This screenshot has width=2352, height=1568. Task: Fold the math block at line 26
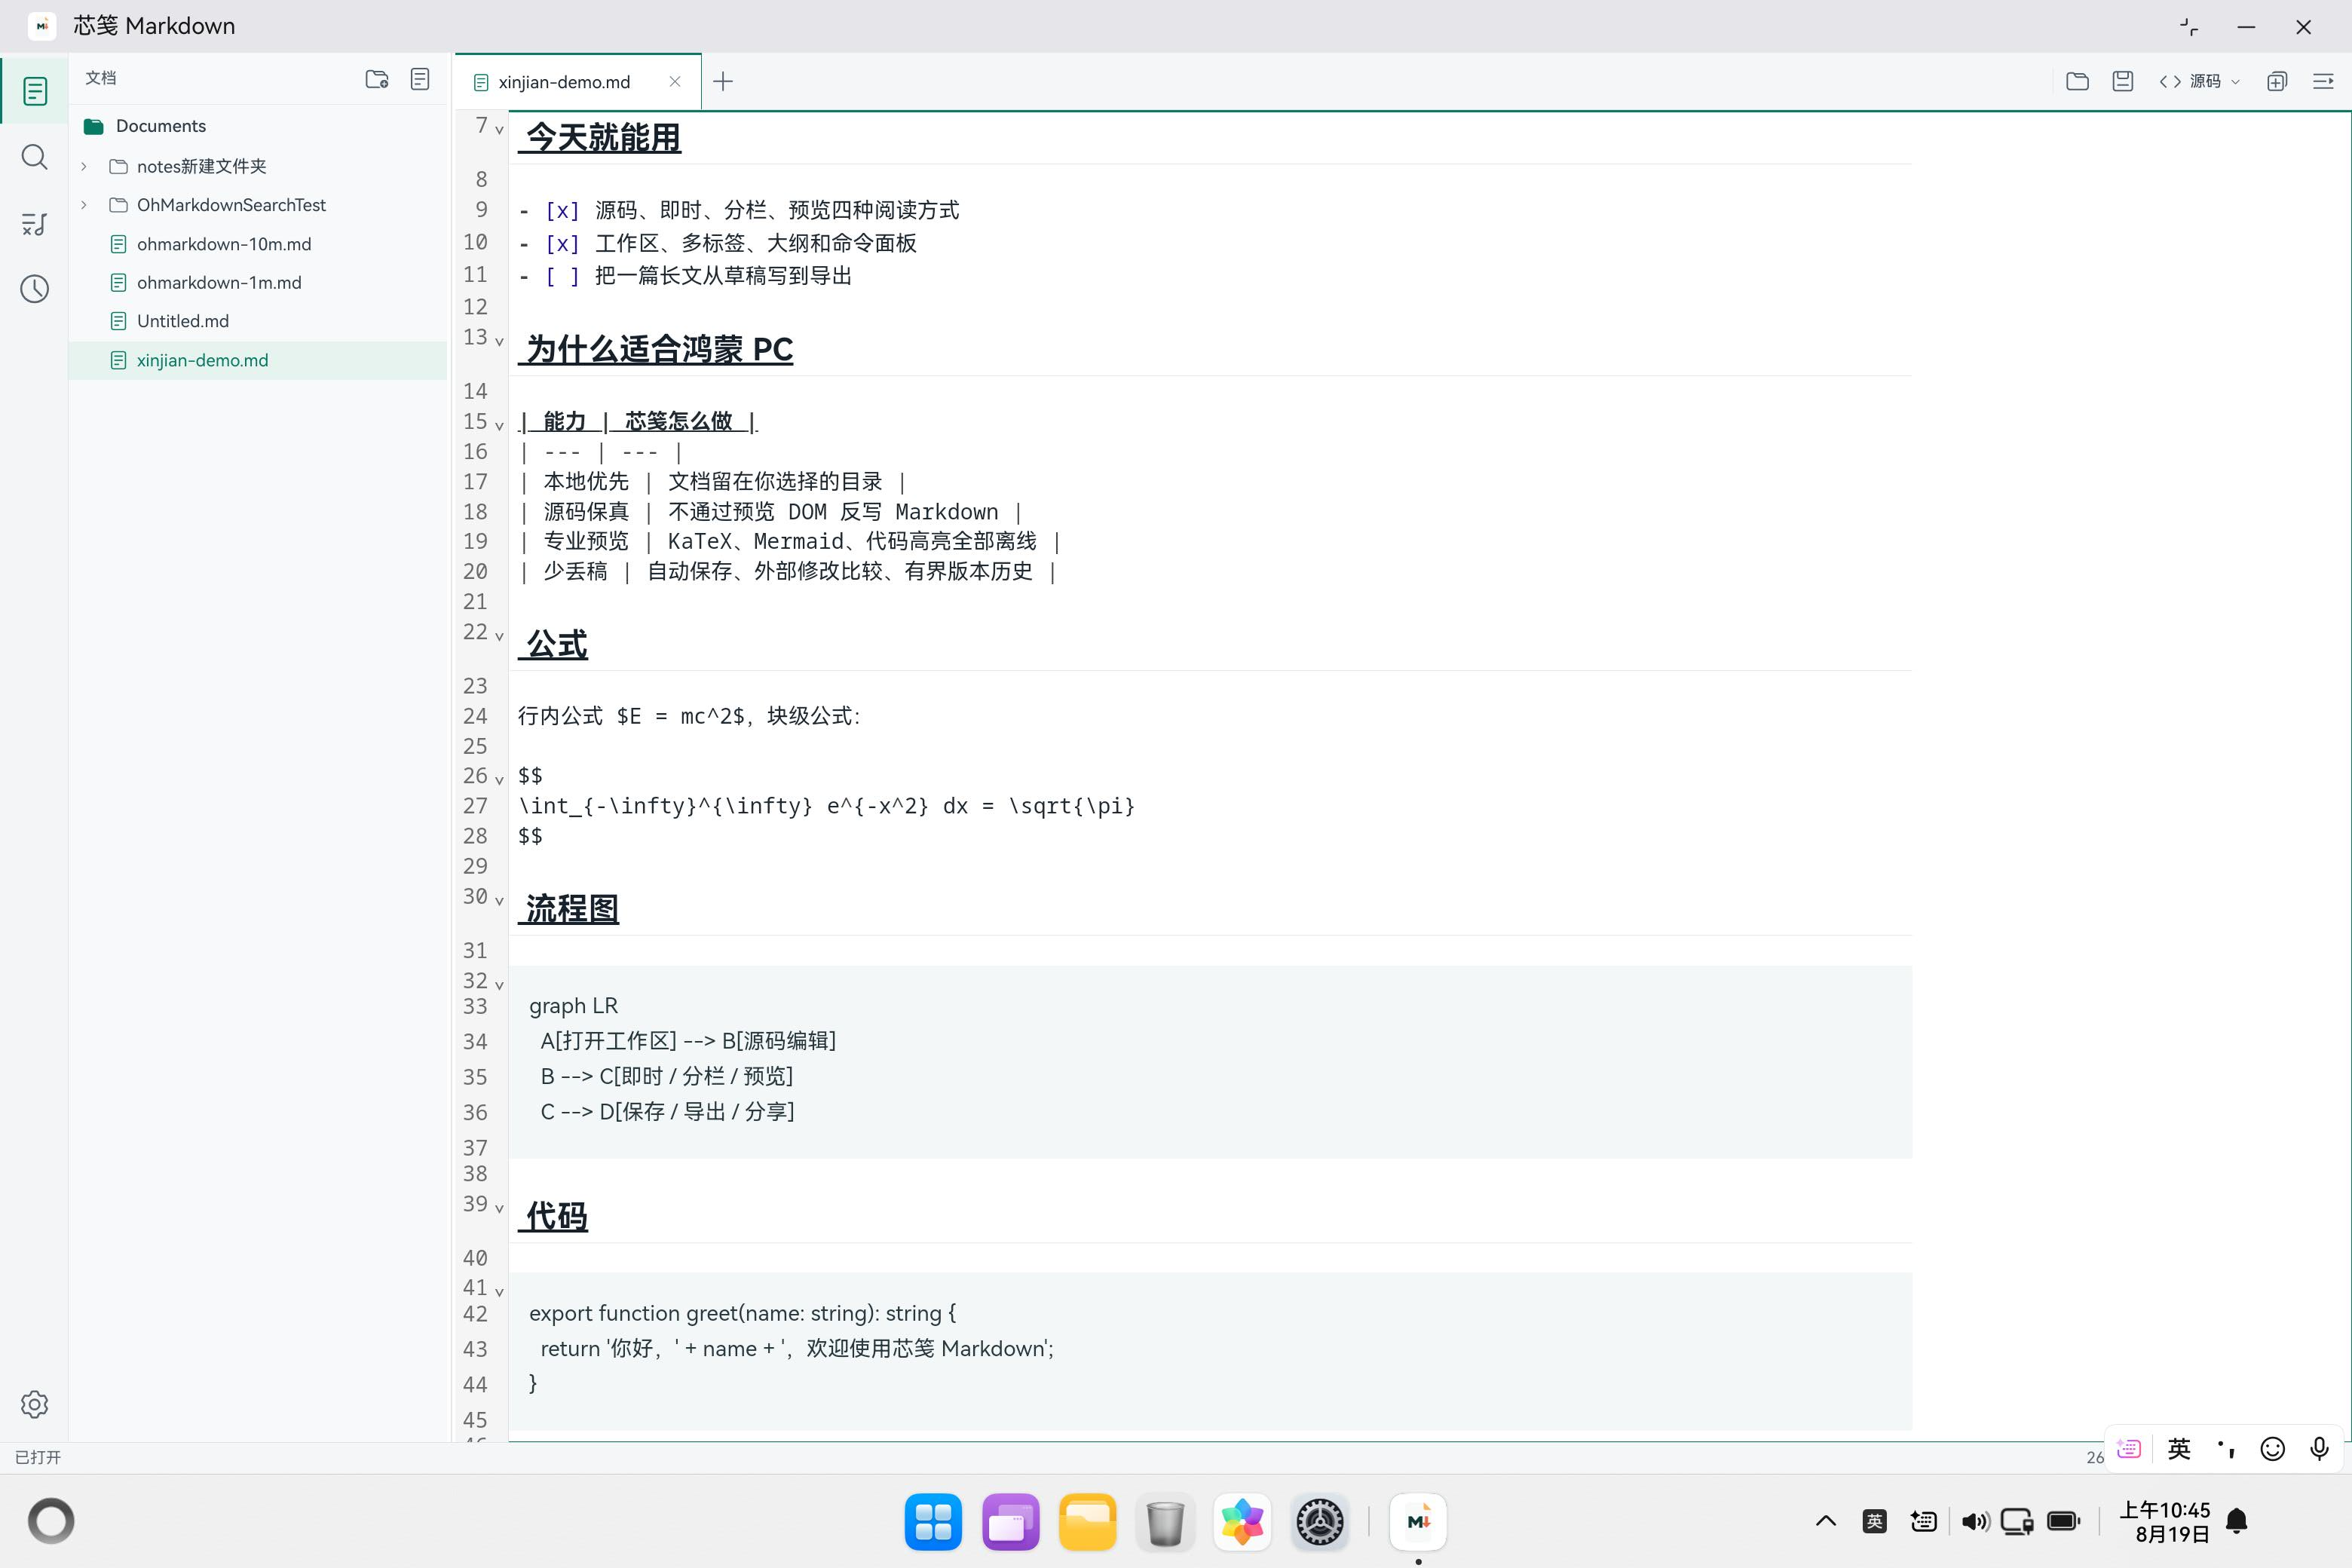(x=499, y=780)
